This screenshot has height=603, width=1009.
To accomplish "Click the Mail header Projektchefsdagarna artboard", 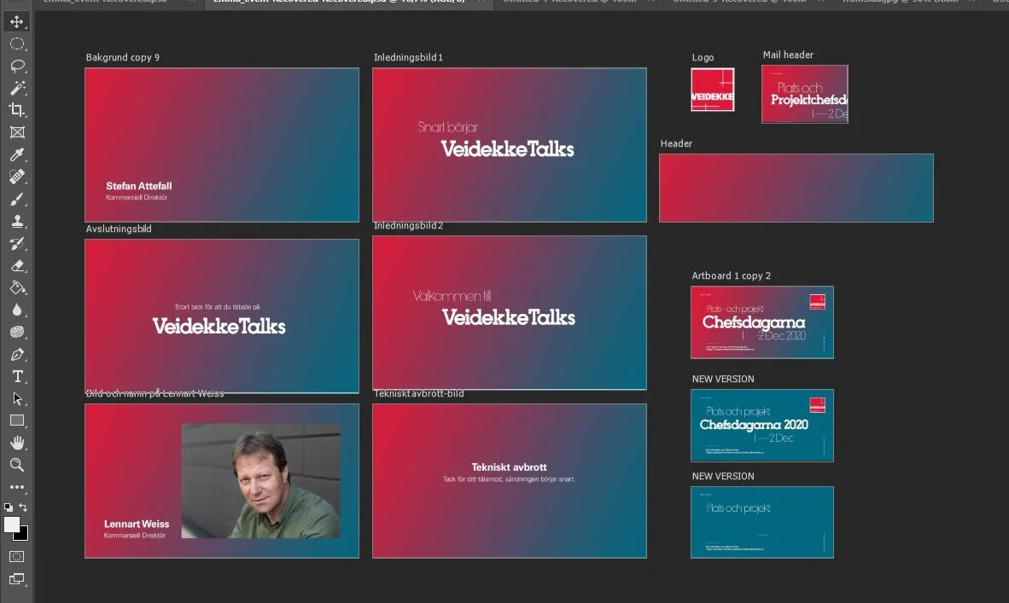I will point(804,94).
